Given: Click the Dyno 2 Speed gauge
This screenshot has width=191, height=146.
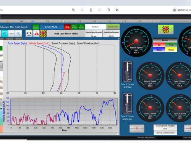Looking at the screenshot, I should (180, 76).
